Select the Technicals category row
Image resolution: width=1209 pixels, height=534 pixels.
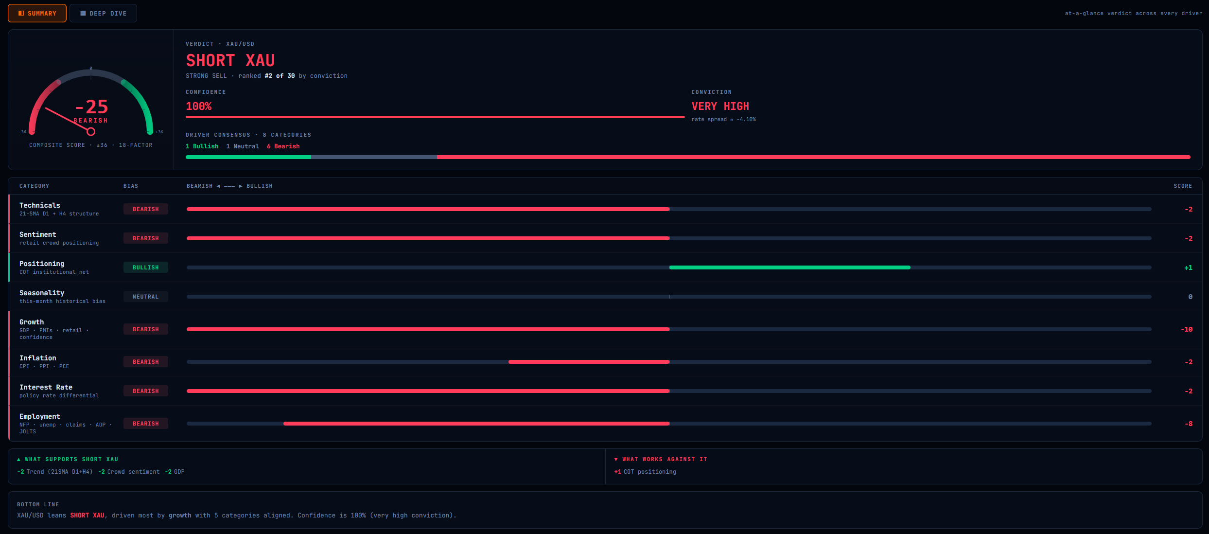[605, 209]
